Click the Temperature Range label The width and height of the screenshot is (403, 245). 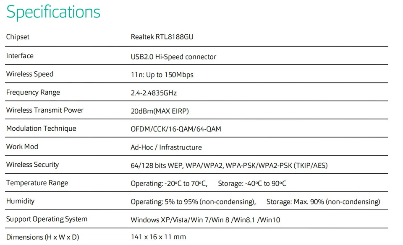click(x=37, y=183)
